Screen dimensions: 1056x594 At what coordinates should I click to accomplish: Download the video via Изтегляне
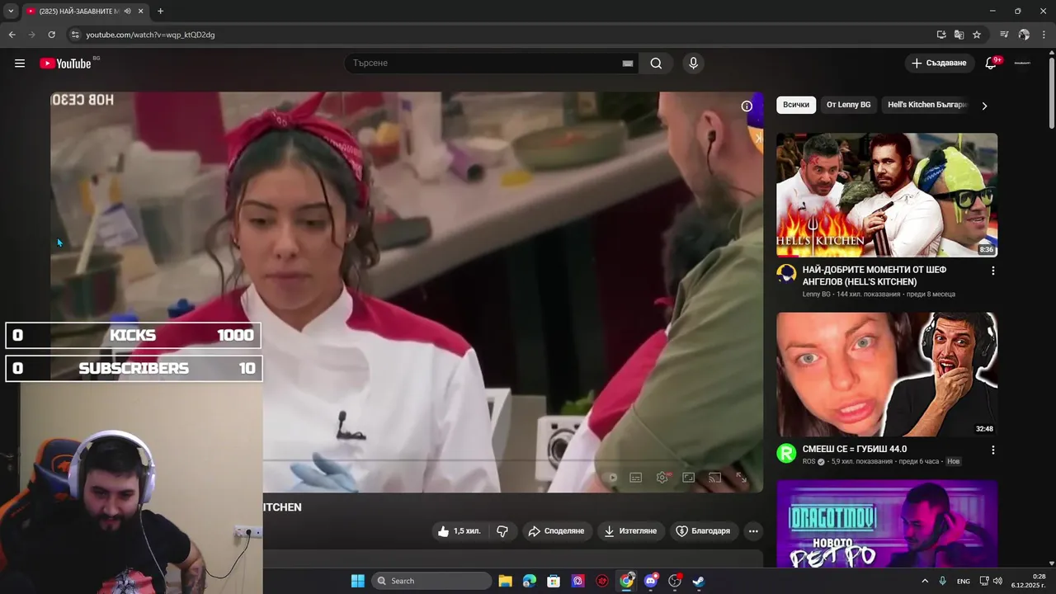coord(631,531)
